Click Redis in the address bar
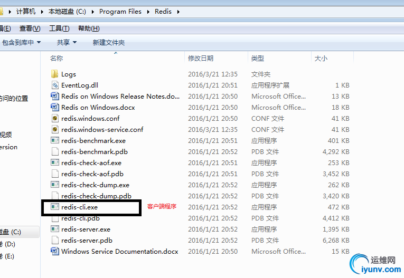 coord(163,12)
